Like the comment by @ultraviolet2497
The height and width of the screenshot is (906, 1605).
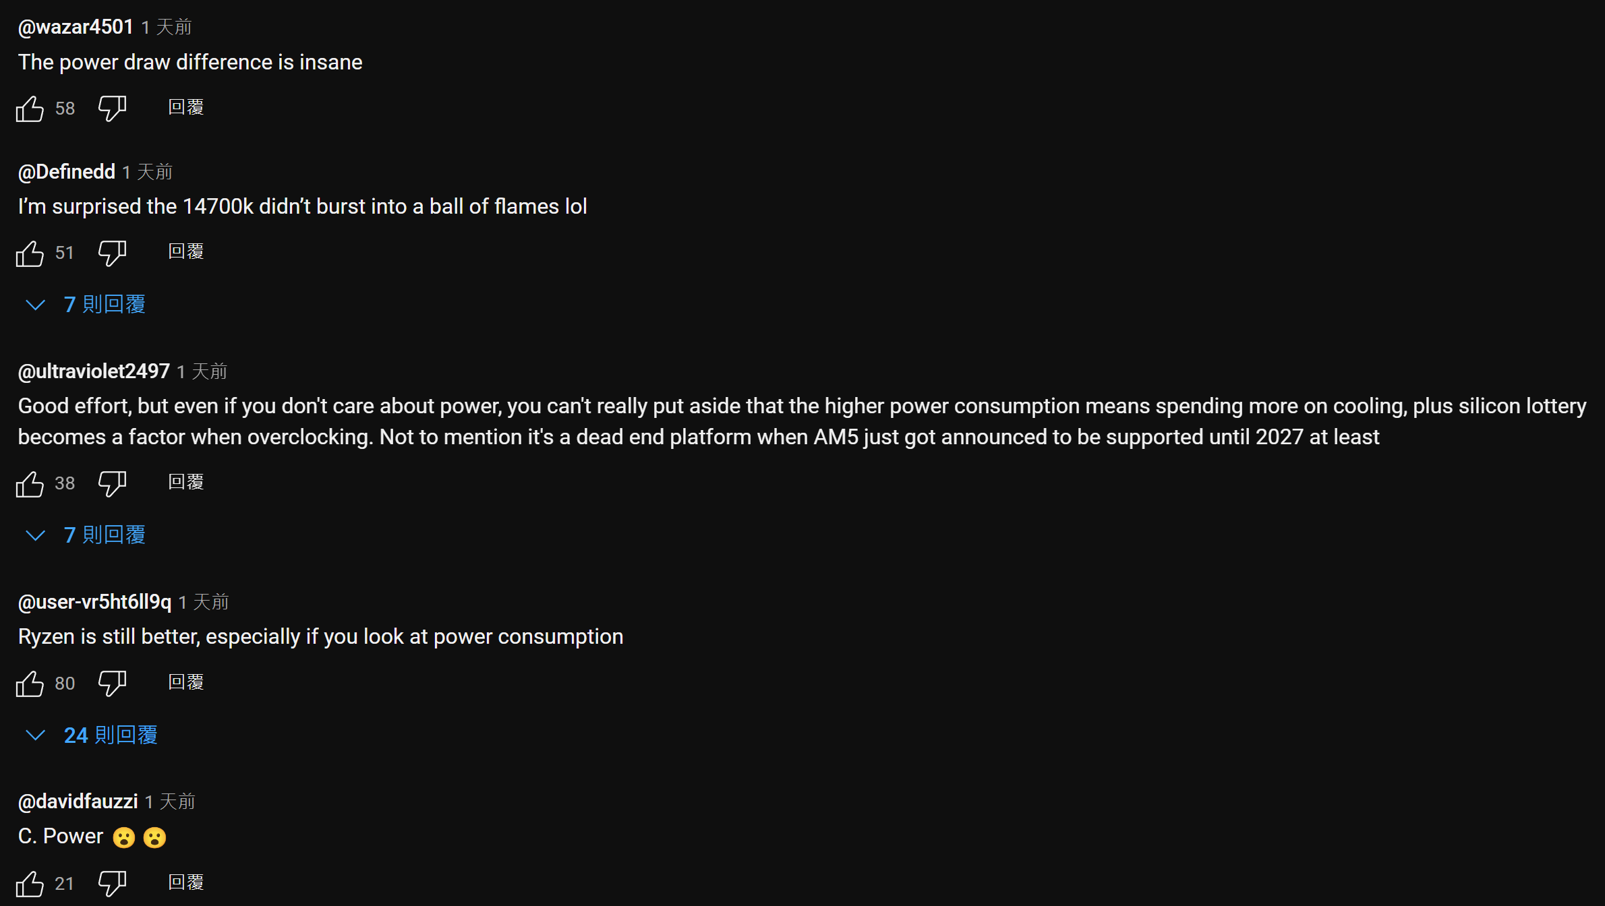point(30,484)
